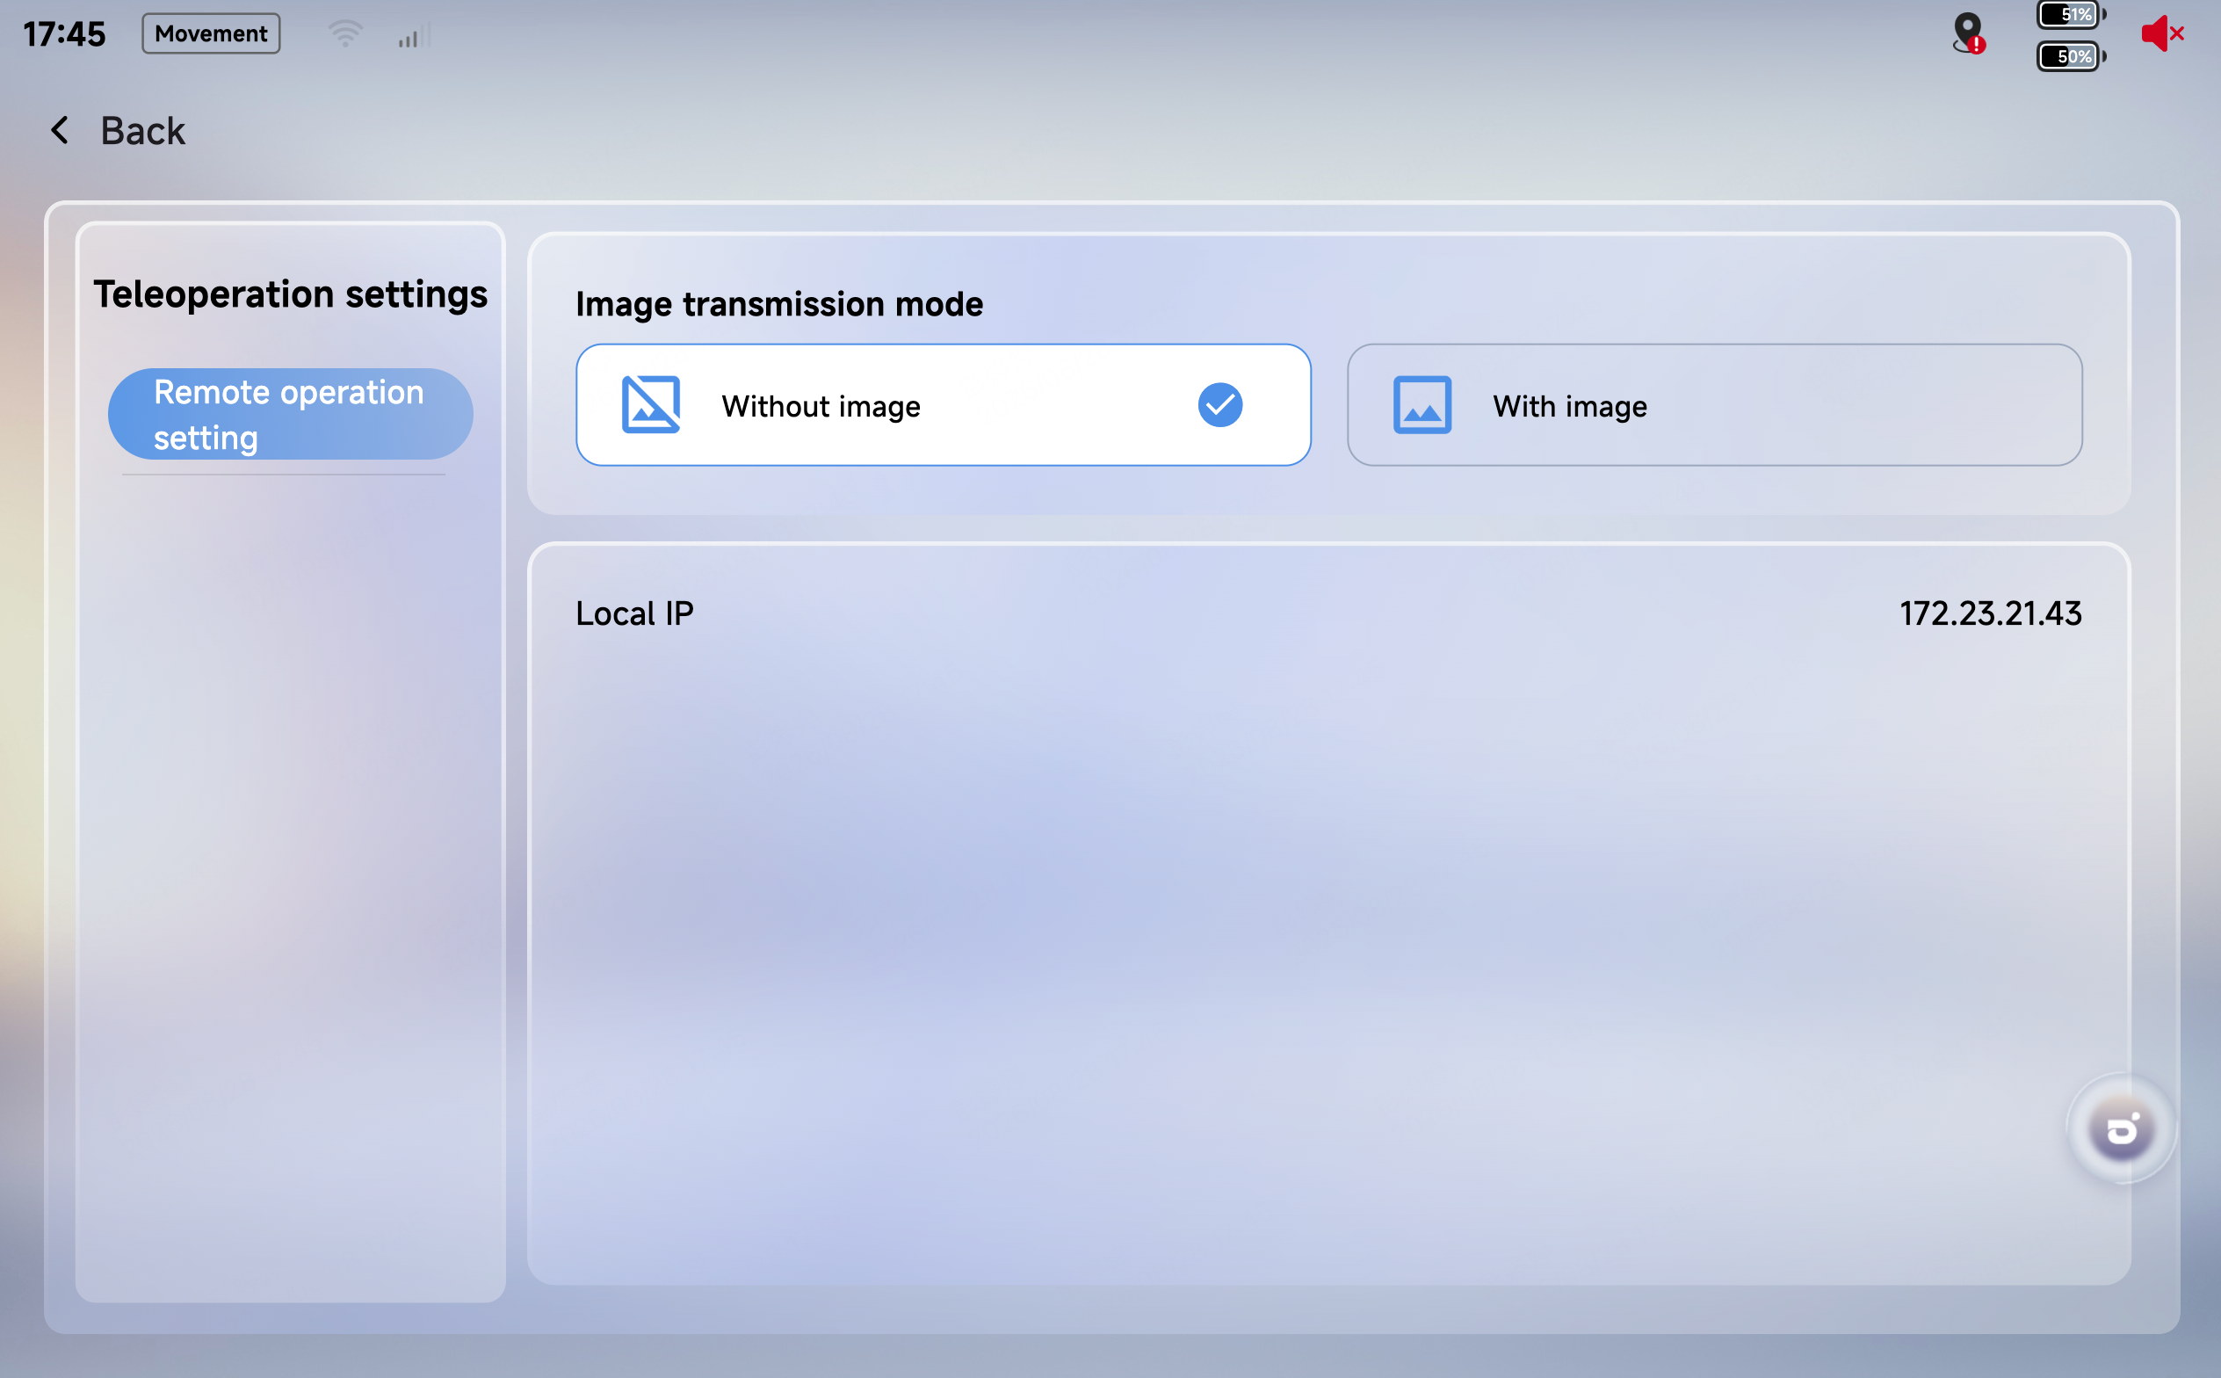Choose the Without image mode option
This screenshot has width=2221, height=1378.
[943, 404]
